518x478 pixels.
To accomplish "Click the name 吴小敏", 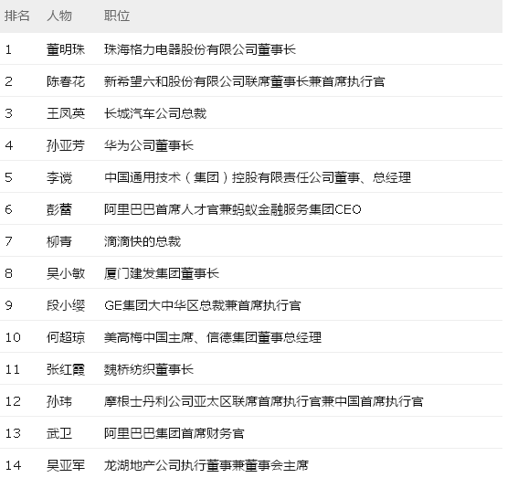I will click(66, 273).
